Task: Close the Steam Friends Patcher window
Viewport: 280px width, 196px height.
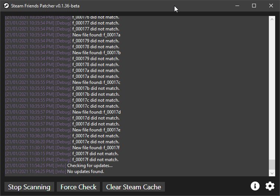Action: [271, 6]
